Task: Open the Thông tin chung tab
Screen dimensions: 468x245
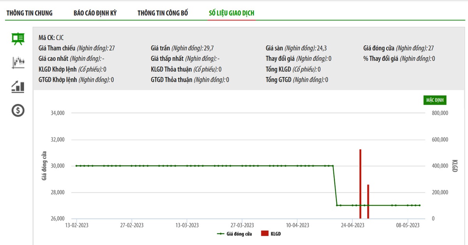Action: click(30, 13)
